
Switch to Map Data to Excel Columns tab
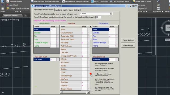44,10
